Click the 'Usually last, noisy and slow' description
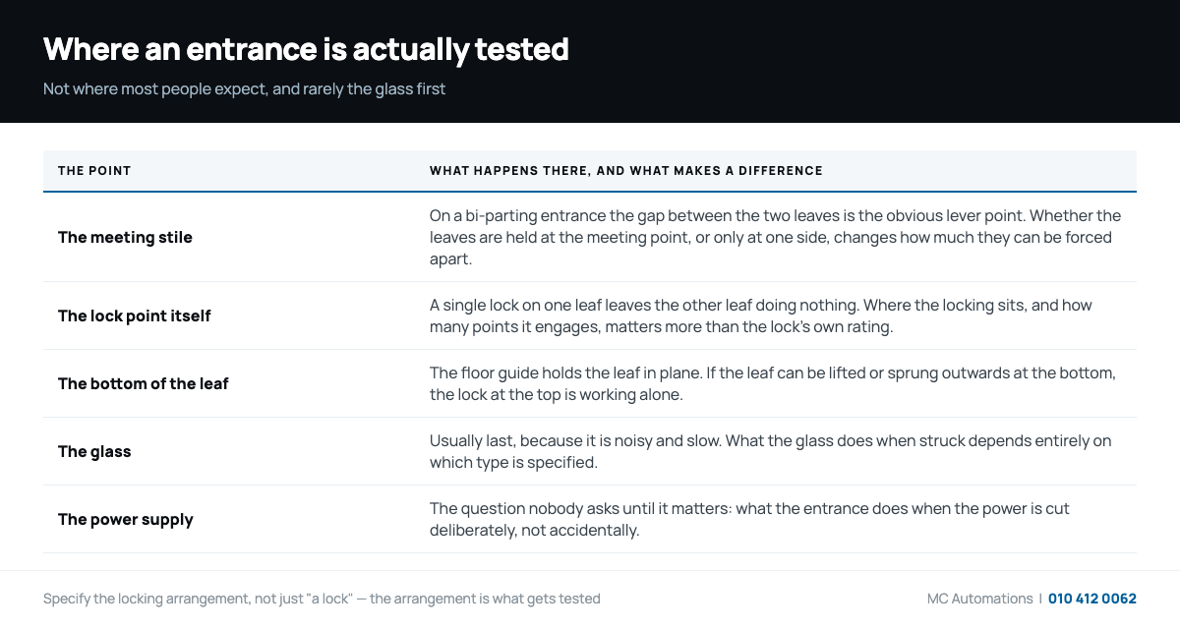This screenshot has width=1180, height=629. coord(771,451)
